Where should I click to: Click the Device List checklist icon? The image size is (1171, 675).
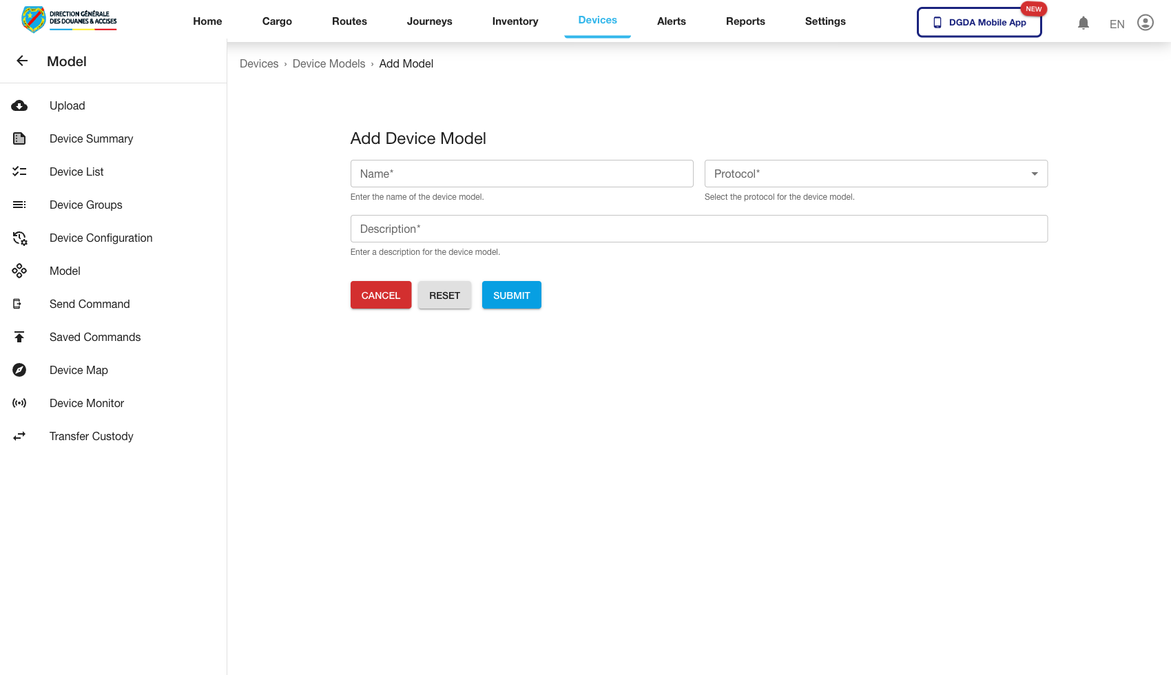click(x=19, y=172)
